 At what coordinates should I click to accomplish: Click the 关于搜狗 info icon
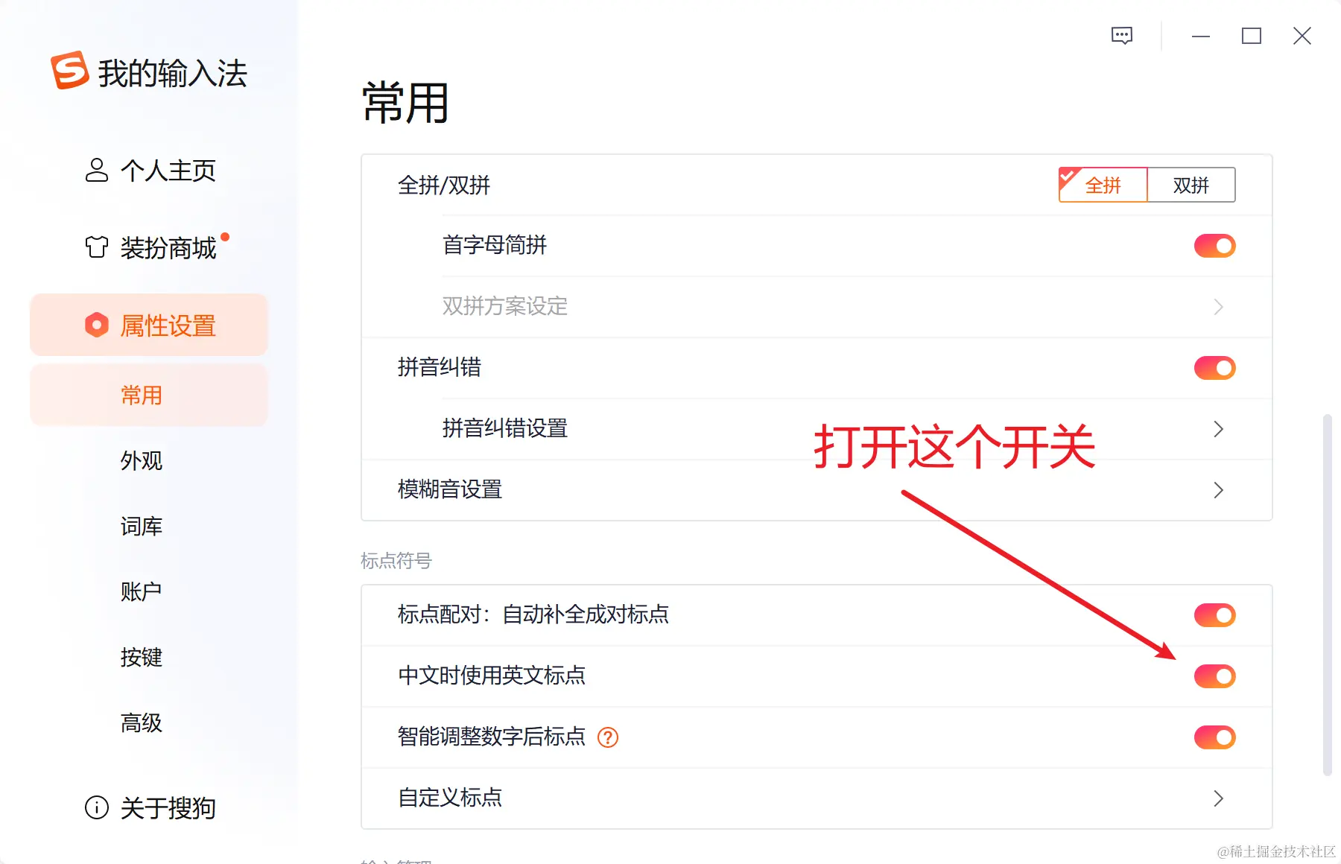coord(97,807)
